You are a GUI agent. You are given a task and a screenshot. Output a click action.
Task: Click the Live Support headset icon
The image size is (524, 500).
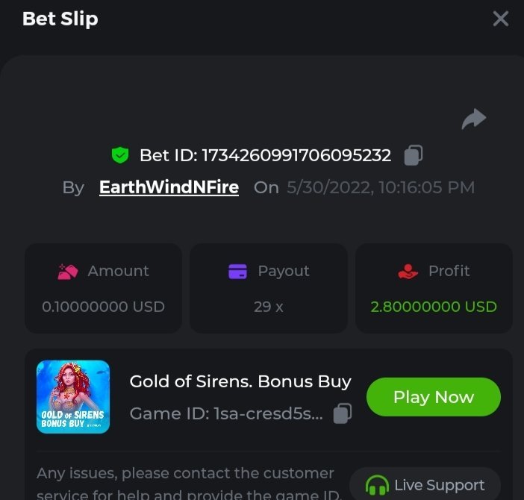click(378, 487)
